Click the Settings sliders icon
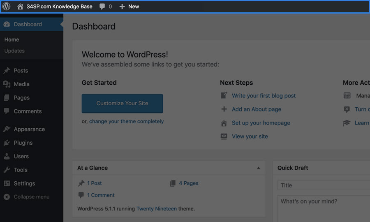The height and width of the screenshot is (222, 370). tap(7, 183)
